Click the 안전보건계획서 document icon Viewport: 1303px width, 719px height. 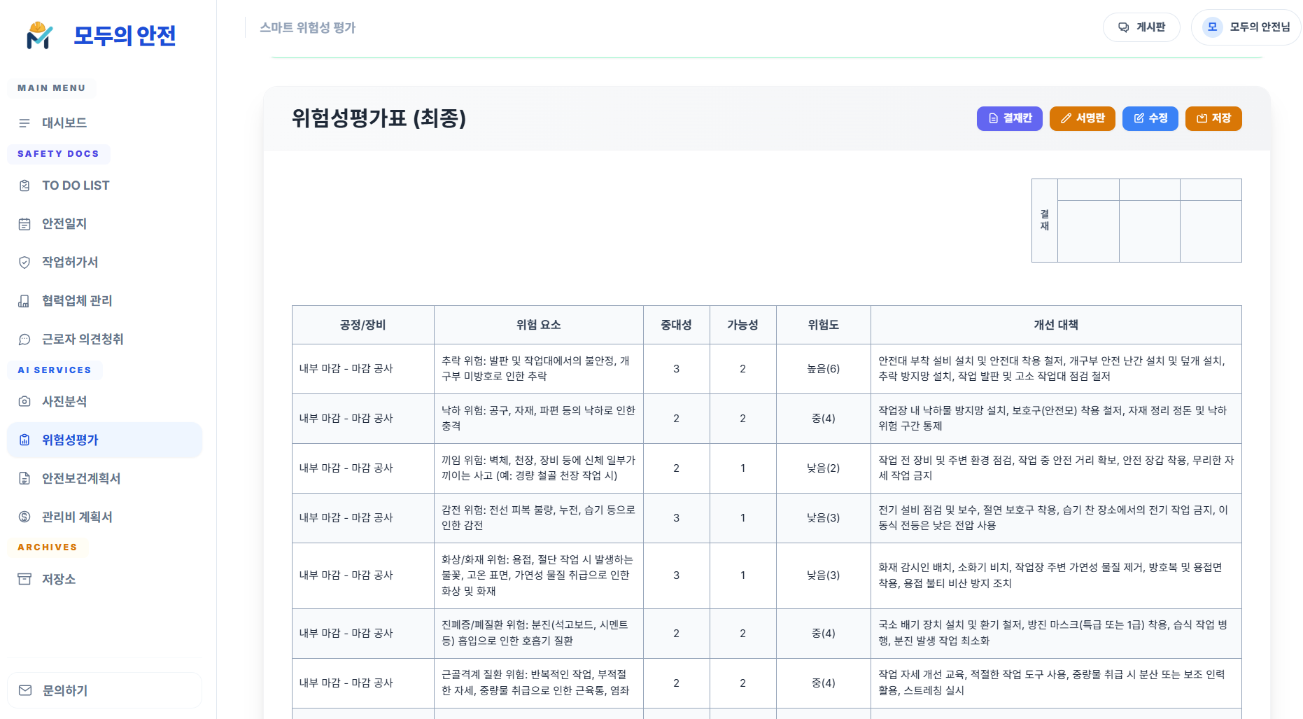pyautogui.click(x=24, y=478)
